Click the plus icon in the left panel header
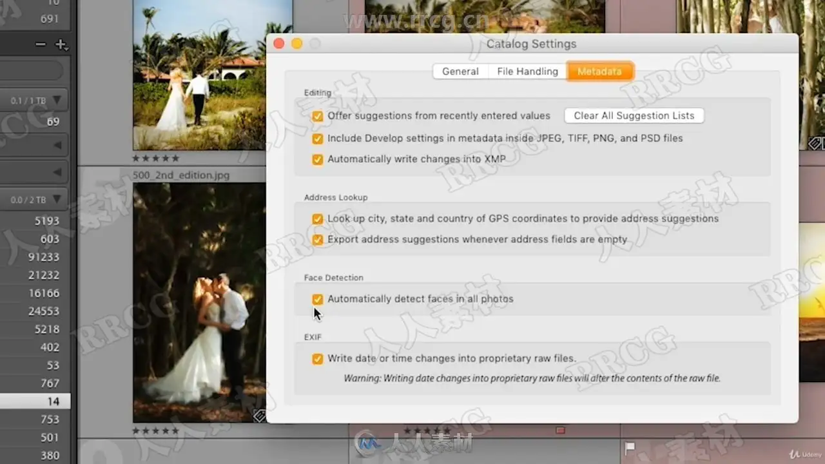The height and width of the screenshot is (464, 825). pos(61,44)
